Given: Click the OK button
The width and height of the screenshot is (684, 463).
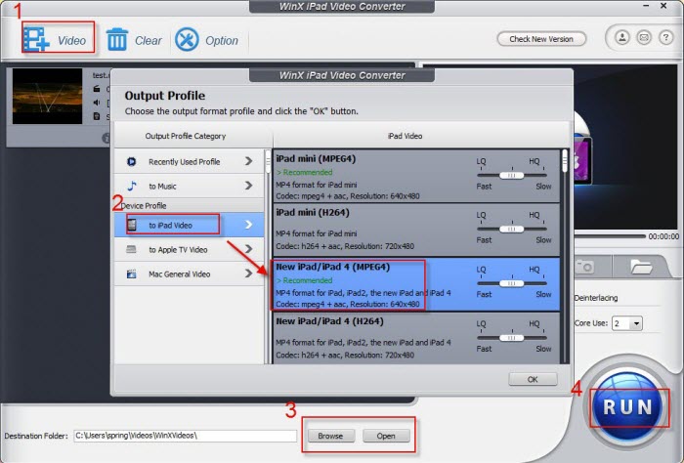Looking at the screenshot, I should coord(533,379).
